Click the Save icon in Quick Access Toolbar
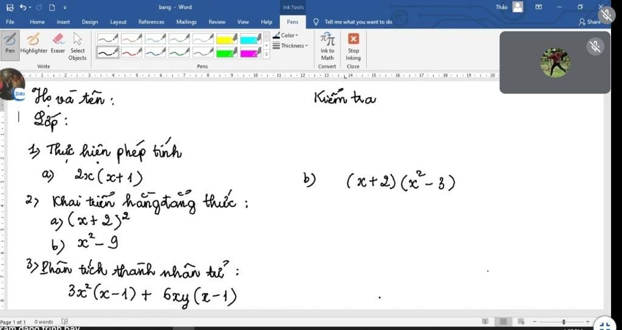The image size is (622, 330). [x=11, y=7]
